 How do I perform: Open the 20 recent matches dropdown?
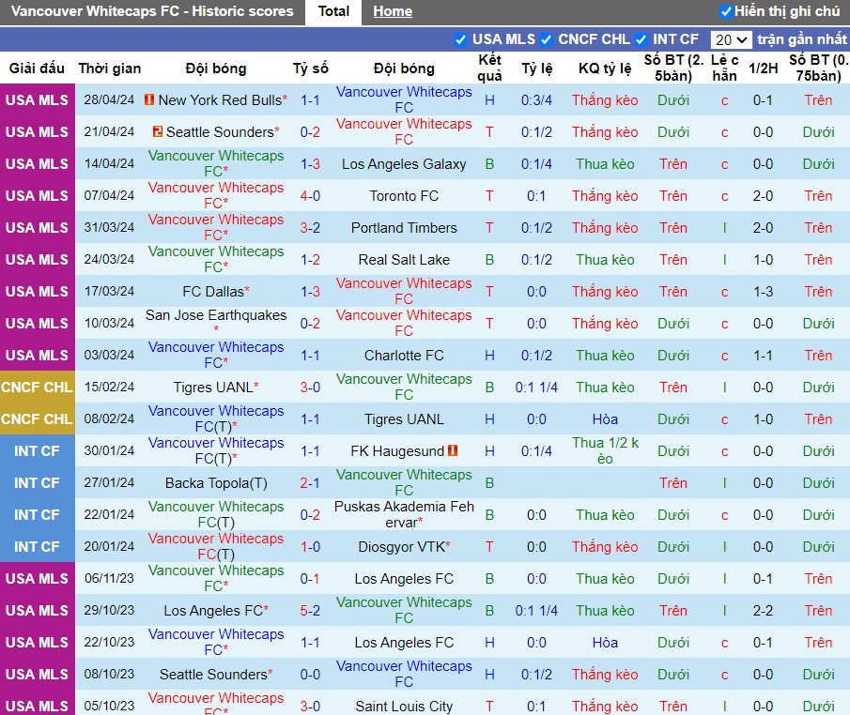click(x=731, y=39)
